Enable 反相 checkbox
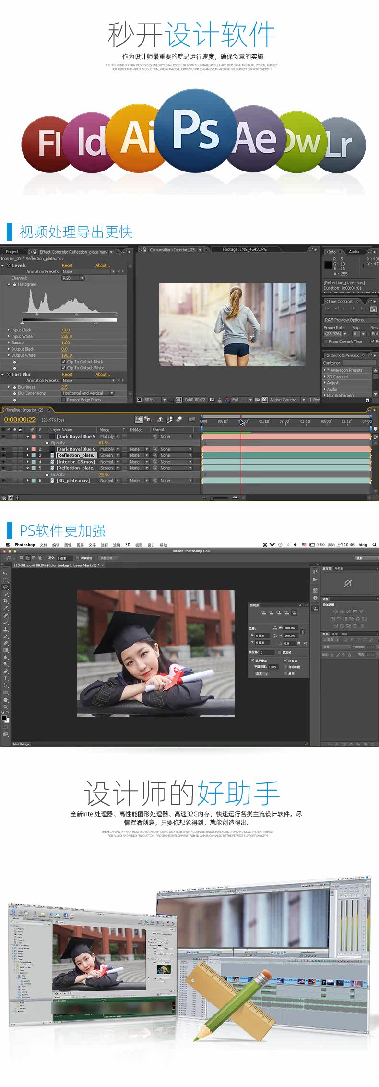This screenshot has width=379, height=1087. click(286, 673)
